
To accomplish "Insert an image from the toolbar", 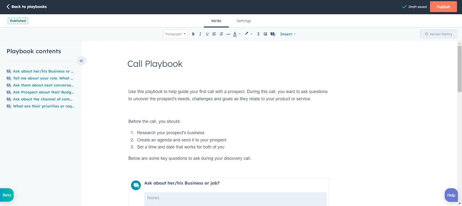I will pos(265,34).
